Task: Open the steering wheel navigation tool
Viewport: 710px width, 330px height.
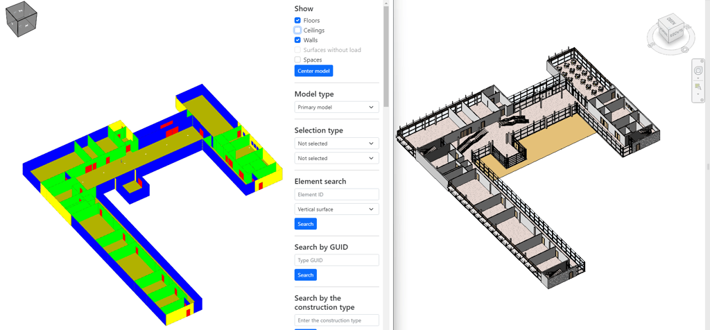Action: tap(698, 71)
